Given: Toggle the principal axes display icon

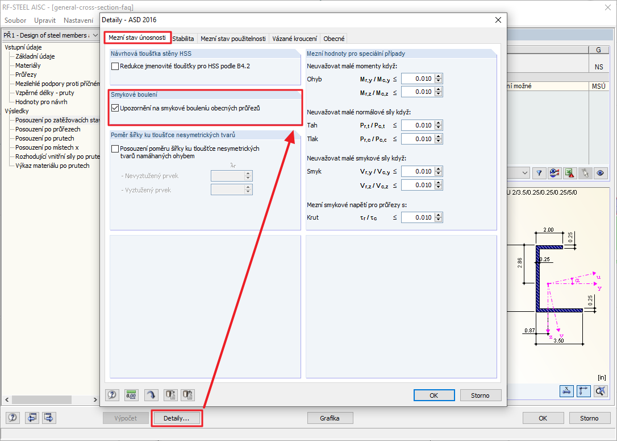Looking at the screenshot, I should point(583,391).
